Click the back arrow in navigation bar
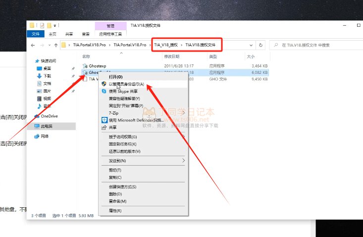 (x=33, y=45)
